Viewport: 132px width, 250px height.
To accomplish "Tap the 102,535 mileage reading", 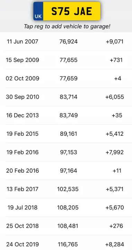I will 68,189.
